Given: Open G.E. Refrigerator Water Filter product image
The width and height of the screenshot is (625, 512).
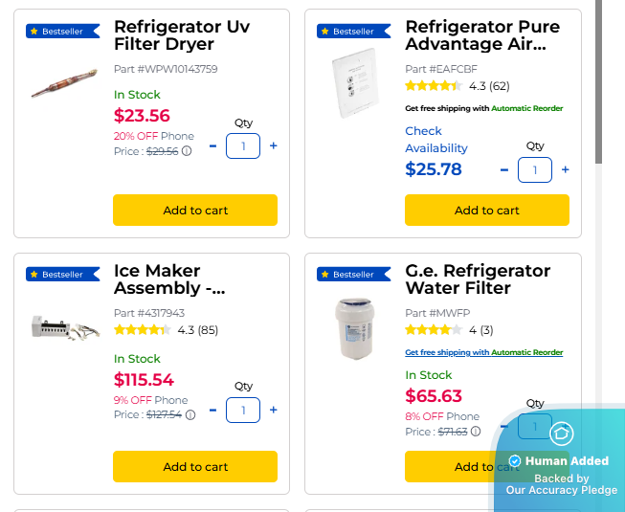Looking at the screenshot, I should coord(355,329).
